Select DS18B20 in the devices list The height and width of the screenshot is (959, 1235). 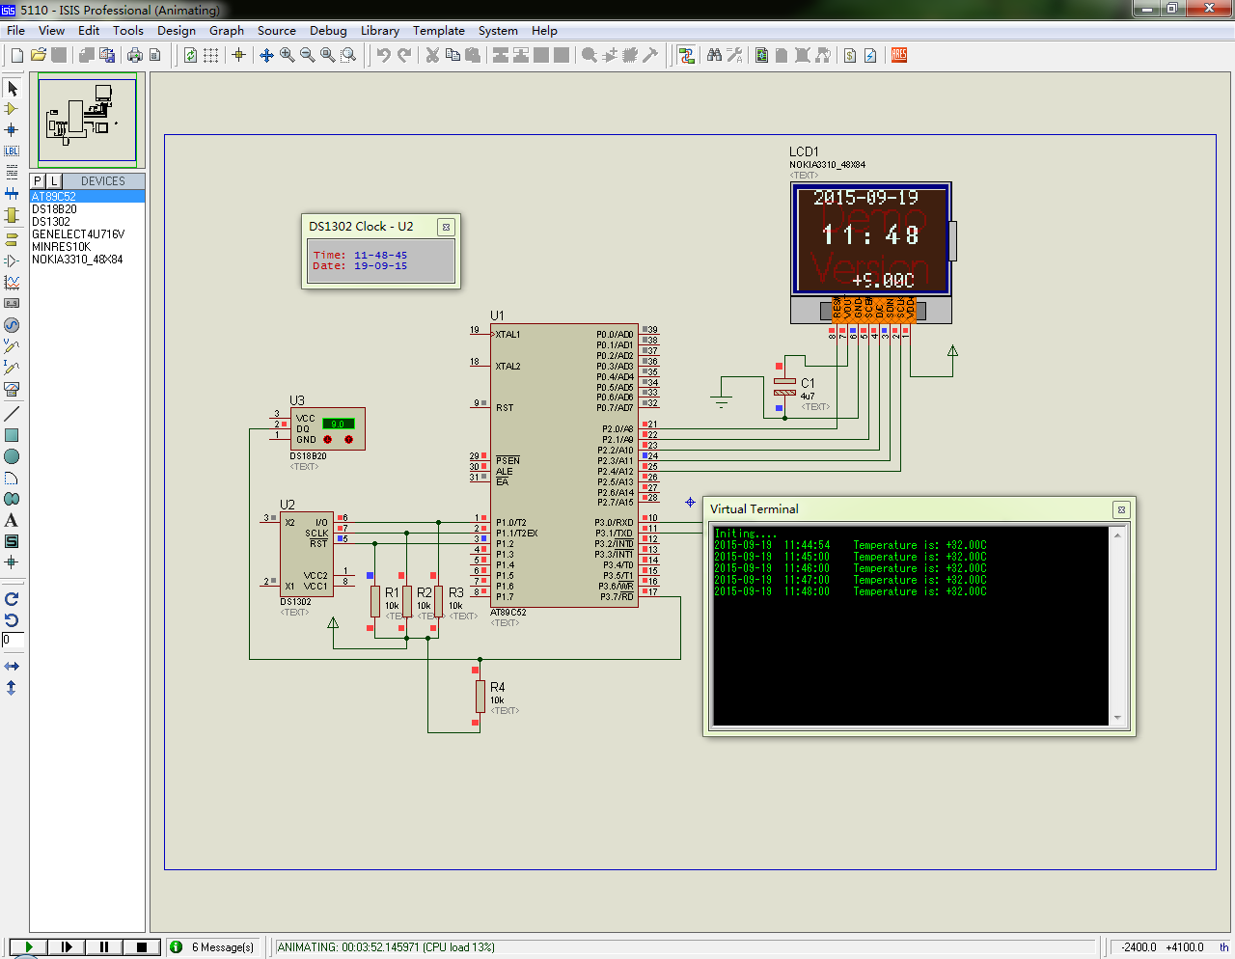(x=87, y=209)
